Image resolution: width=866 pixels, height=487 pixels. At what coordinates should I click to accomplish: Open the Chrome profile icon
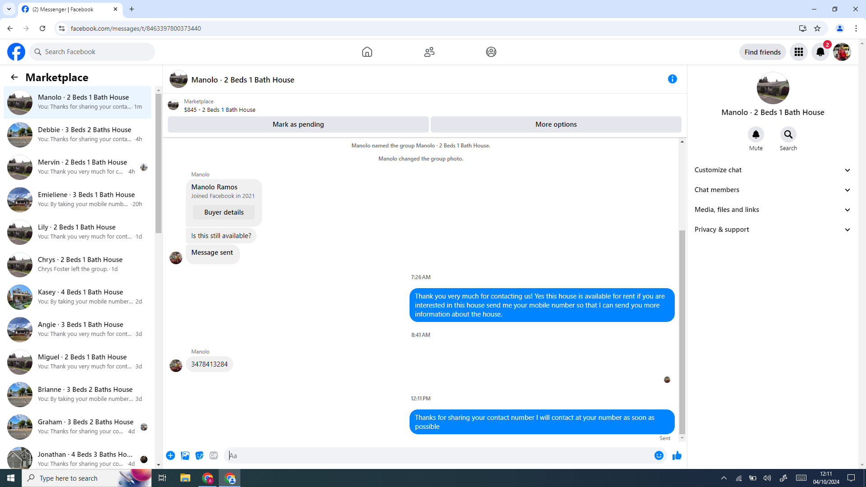click(x=840, y=28)
